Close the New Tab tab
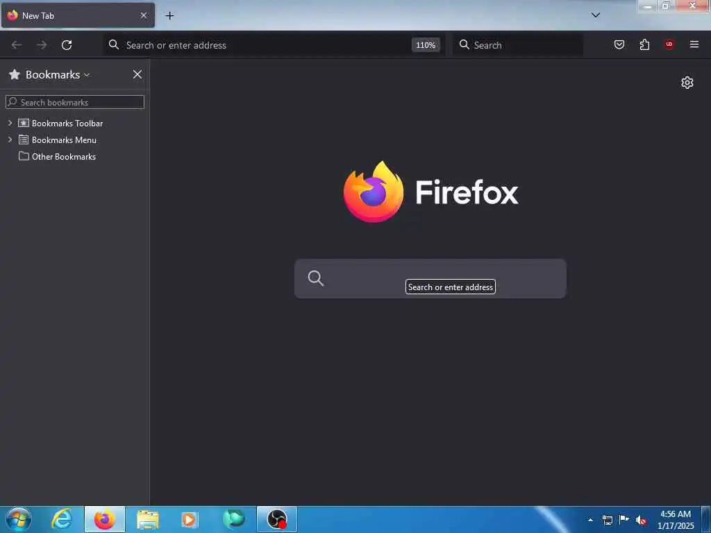 click(144, 15)
